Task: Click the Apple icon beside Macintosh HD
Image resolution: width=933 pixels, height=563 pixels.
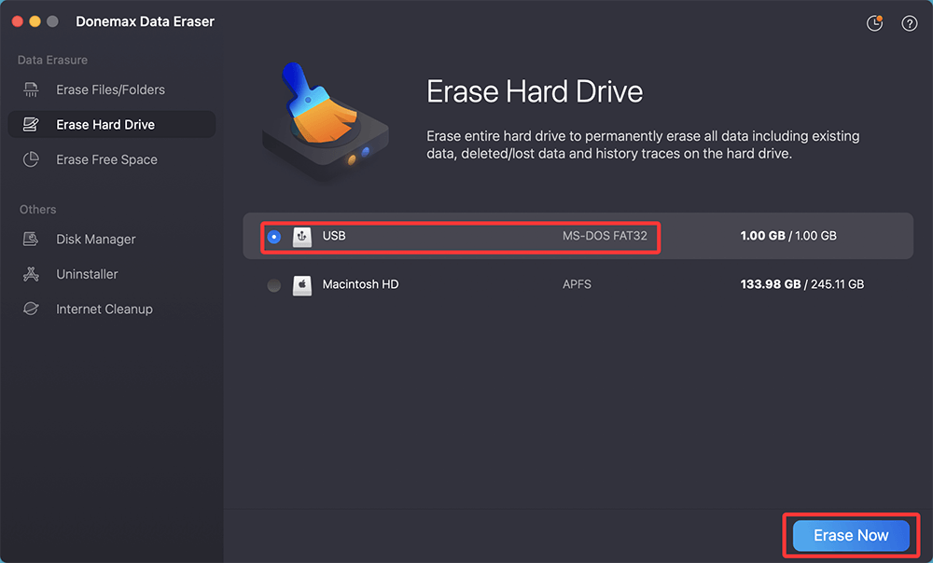Action: (x=301, y=285)
